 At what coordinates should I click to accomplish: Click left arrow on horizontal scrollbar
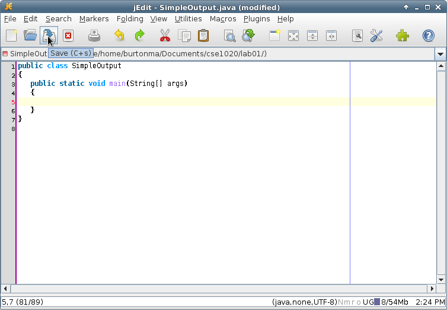[x=6, y=289]
